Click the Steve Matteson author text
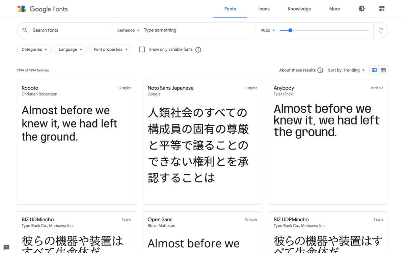This screenshot has width=405, height=253. click(161, 226)
